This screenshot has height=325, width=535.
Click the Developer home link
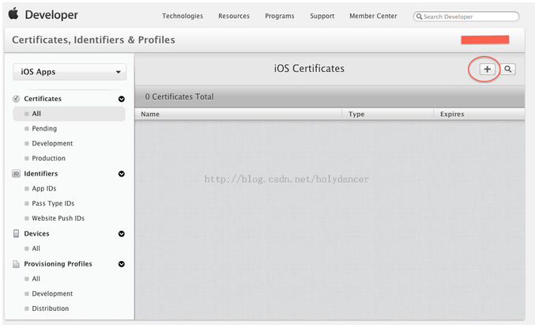pos(51,15)
